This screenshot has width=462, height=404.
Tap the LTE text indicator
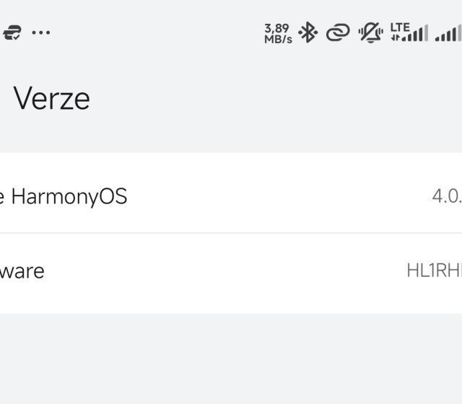399,27
